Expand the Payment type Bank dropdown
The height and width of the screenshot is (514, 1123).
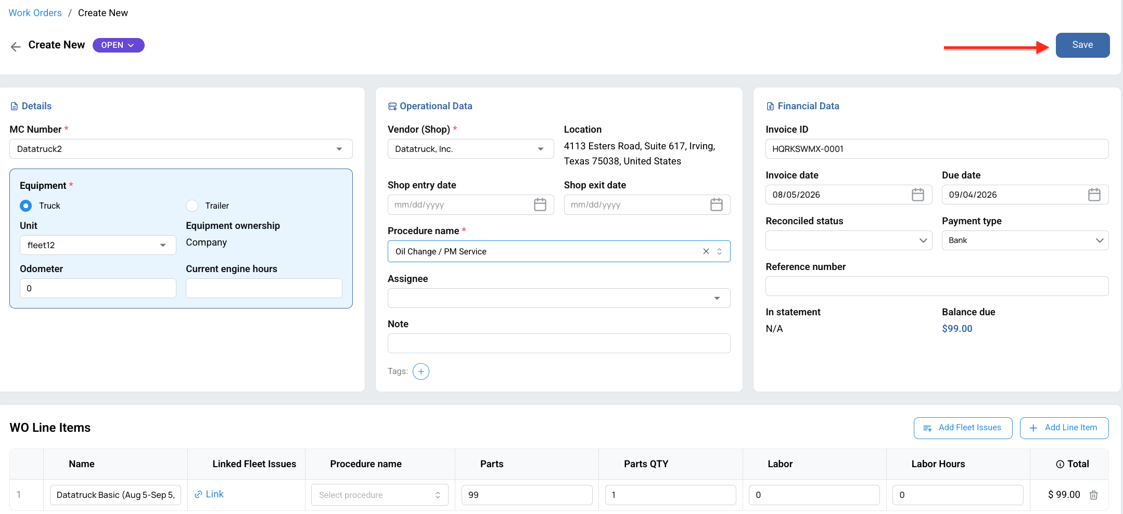coord(1025,240)
